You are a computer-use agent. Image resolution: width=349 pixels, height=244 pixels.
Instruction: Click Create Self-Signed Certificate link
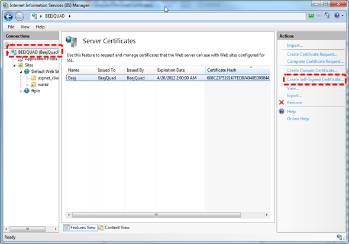[x=315, y=79]
